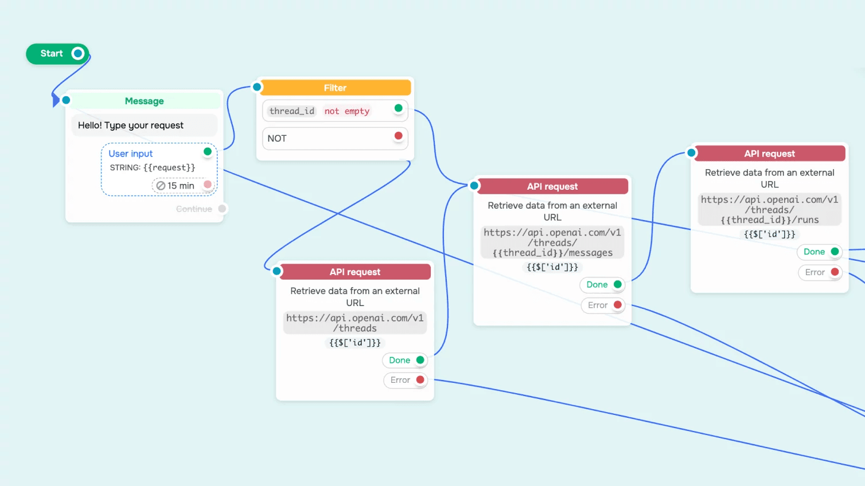Click the pink connector next to 15 min
The width and height of the screenshot is (865, 486).
click(208, 185)
